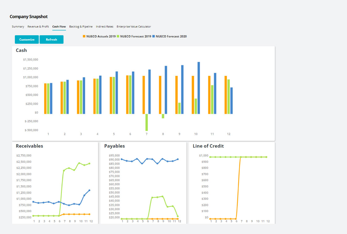The width and height of the screenshot is (347, 234).
Task: Click the orange Cash bar for month 1
Action: pyautogui.click(x=45, y=98)
